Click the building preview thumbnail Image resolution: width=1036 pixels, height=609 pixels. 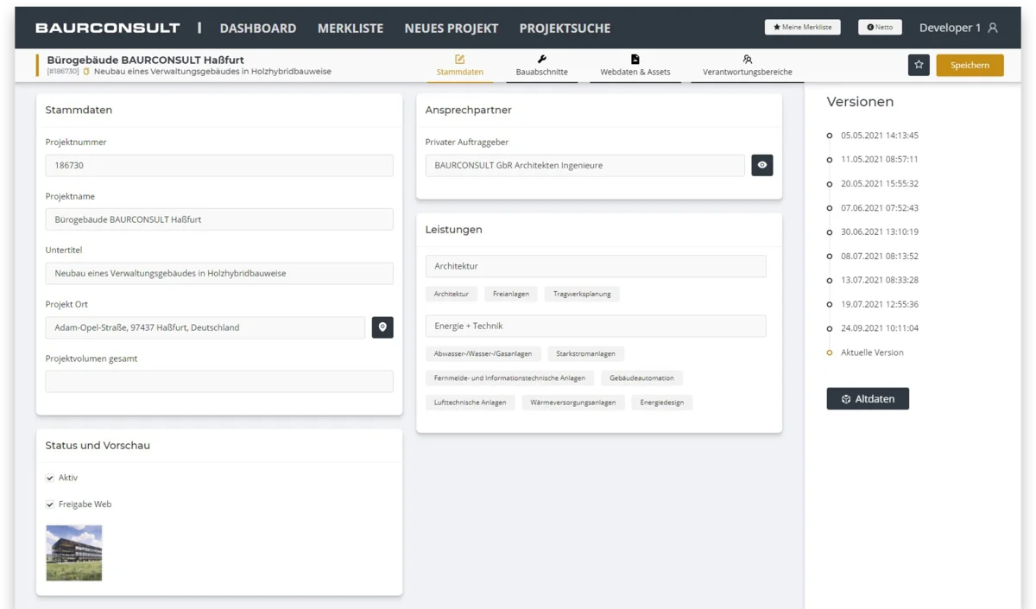click(x=74, y=553)
